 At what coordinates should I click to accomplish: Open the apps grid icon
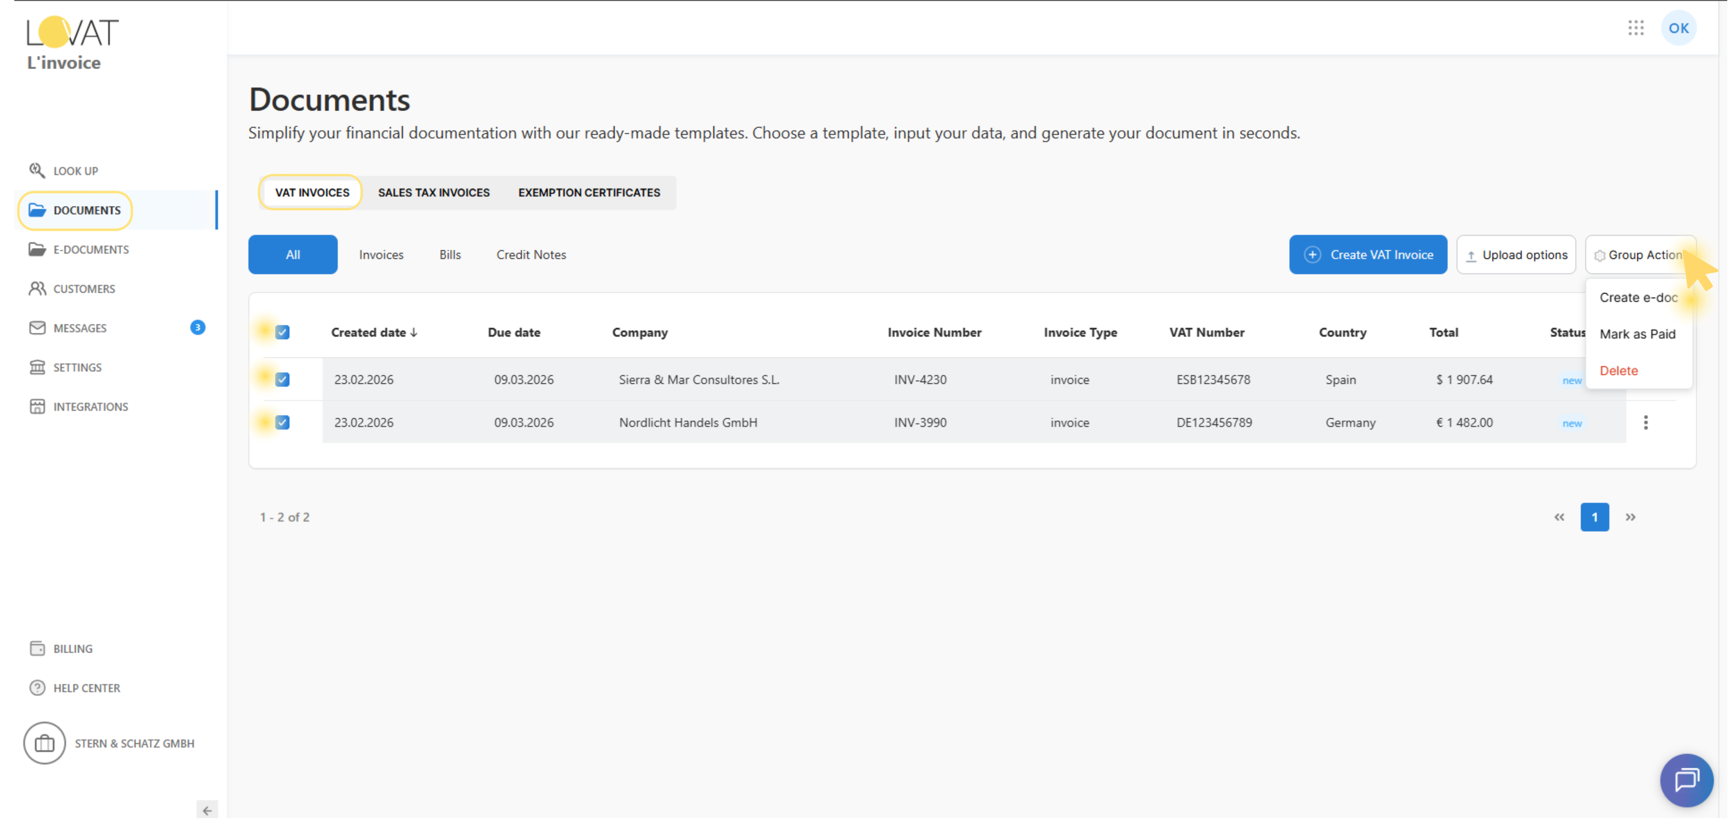pos(1636,28)
